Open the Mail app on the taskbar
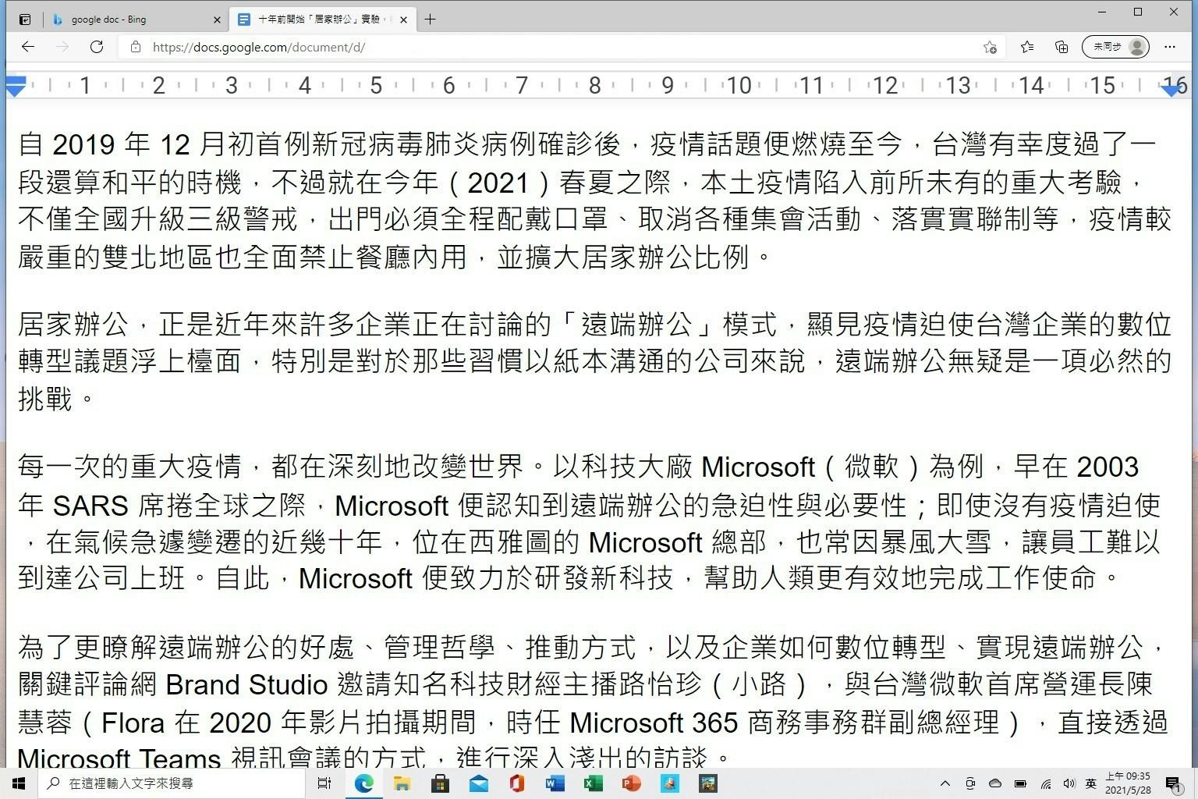Screen dimensions: 1198x799 click(x=478, y=783)
